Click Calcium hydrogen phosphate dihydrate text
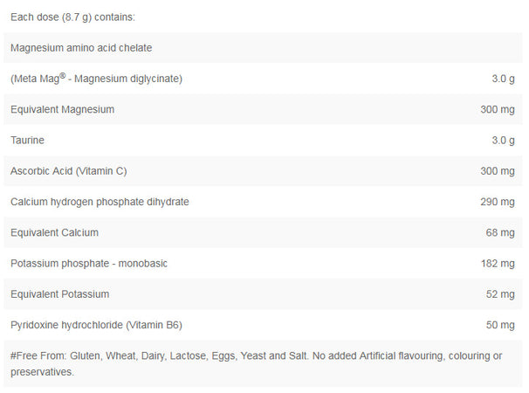The width and height of the screenshot is (529, 393). 100,202
